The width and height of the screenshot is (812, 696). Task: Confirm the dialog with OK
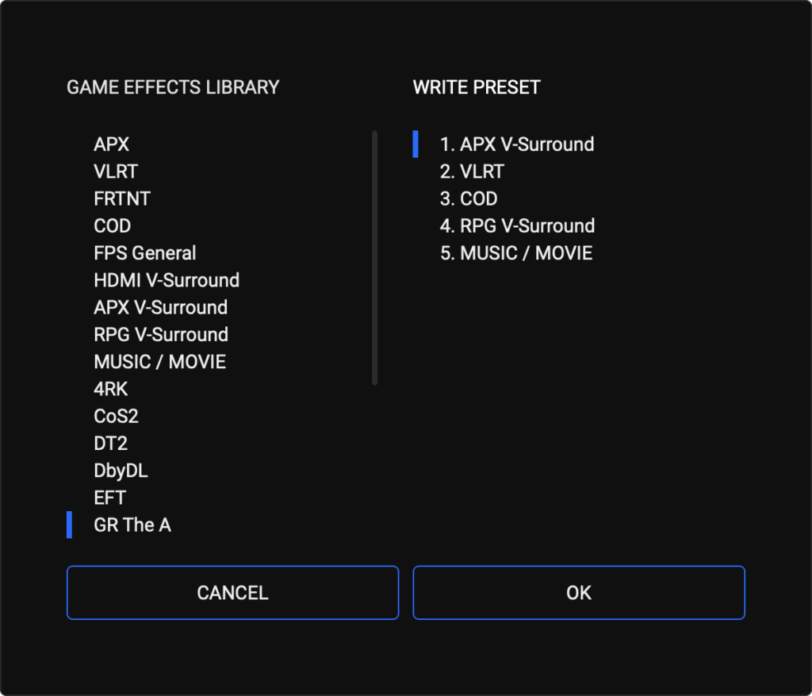(x=579, y=593)
